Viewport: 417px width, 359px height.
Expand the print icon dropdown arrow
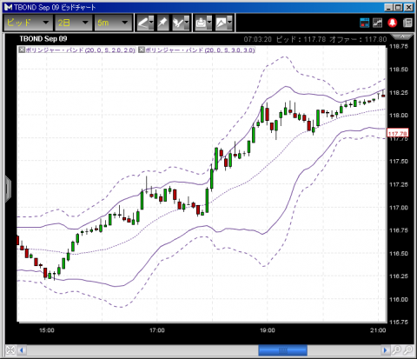(x=209, y=23)
